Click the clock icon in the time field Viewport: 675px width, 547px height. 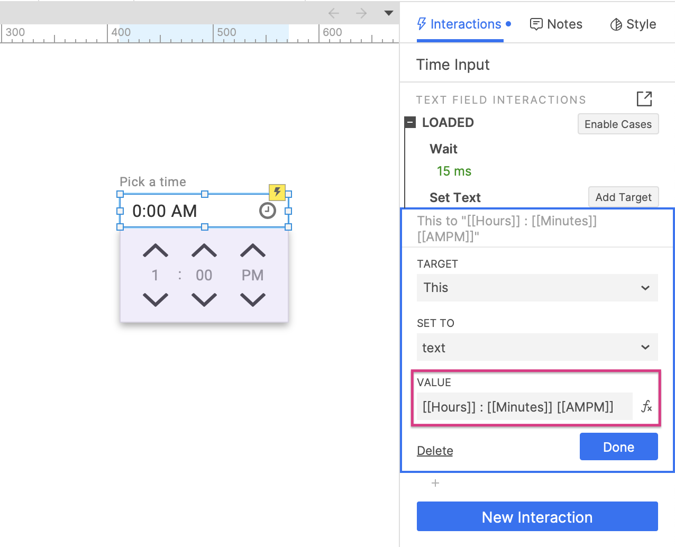268,211
